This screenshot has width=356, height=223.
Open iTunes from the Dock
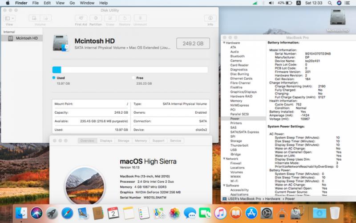pyautogui.click(x=220, y=213)
